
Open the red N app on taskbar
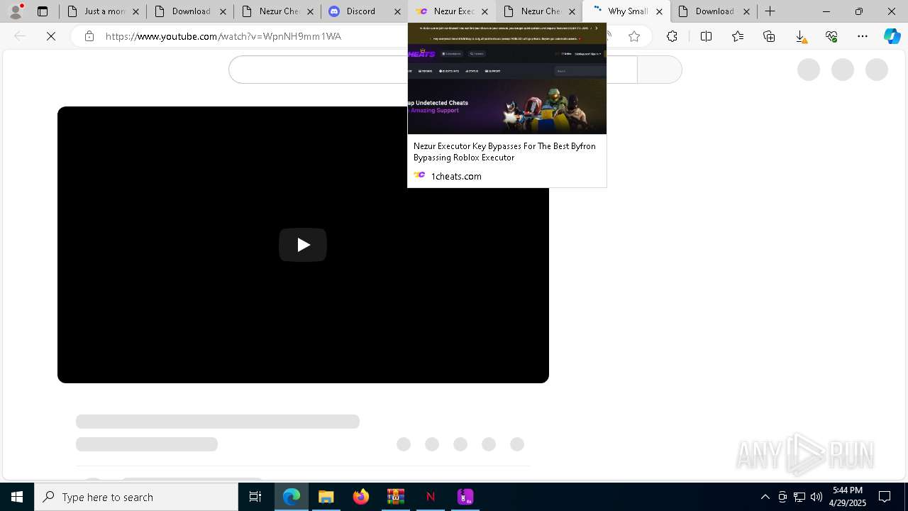(431, 497)
